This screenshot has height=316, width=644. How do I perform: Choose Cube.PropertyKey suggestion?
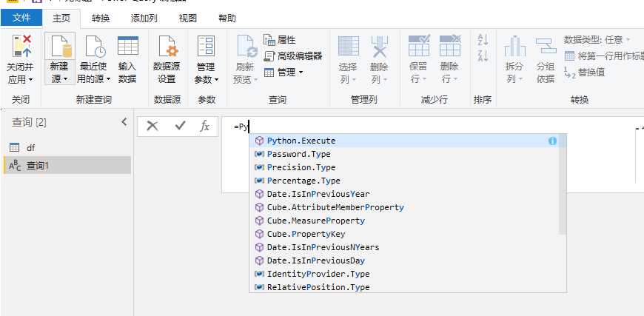404,234
